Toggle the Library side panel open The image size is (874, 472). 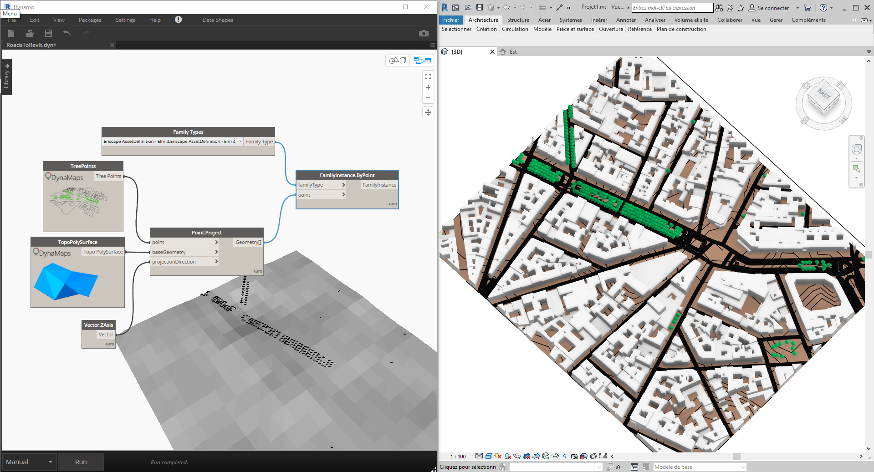tap(7, 76)
